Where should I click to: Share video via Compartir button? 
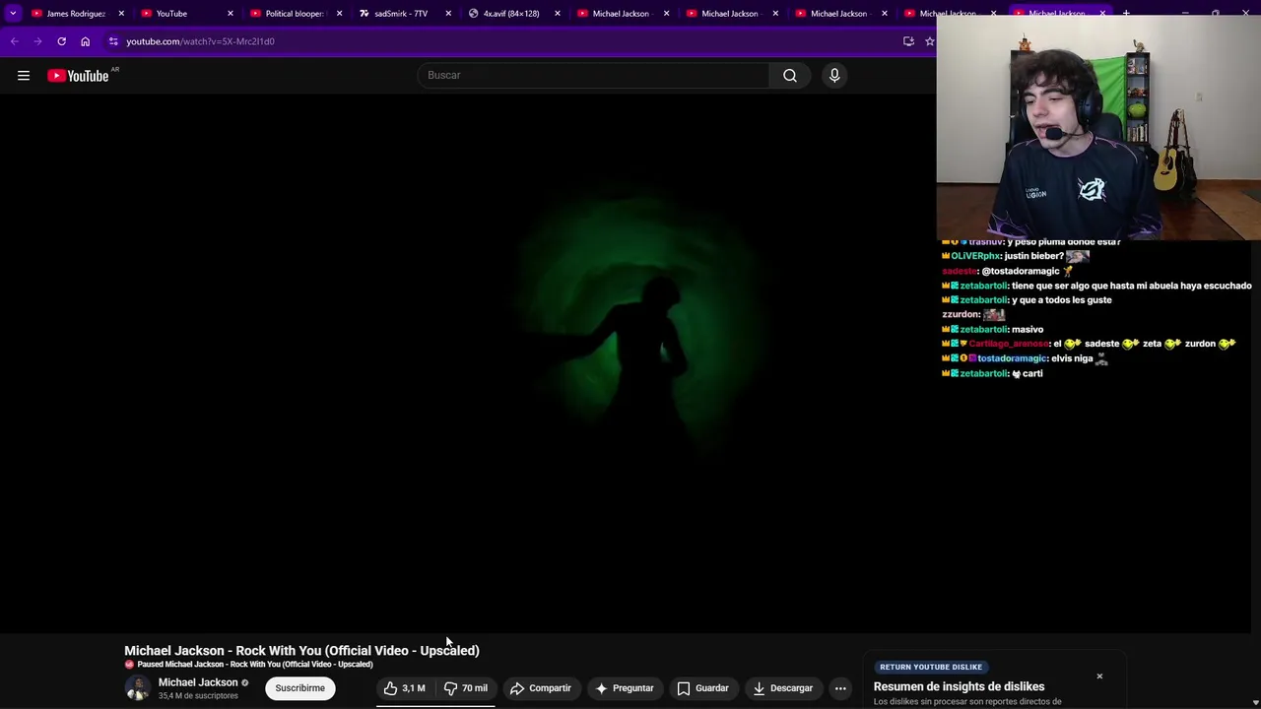click(540, 688)
